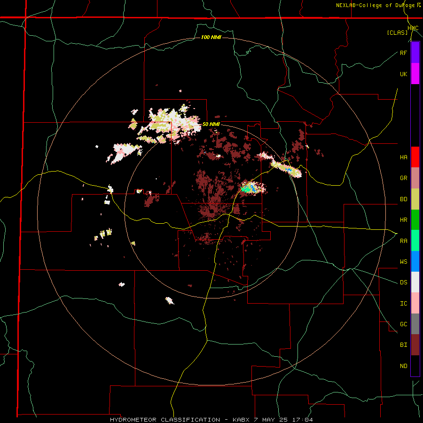Click the ND black legend swatch
The height and width of the screenshot is (423, 423).
(x=415, y=366)
